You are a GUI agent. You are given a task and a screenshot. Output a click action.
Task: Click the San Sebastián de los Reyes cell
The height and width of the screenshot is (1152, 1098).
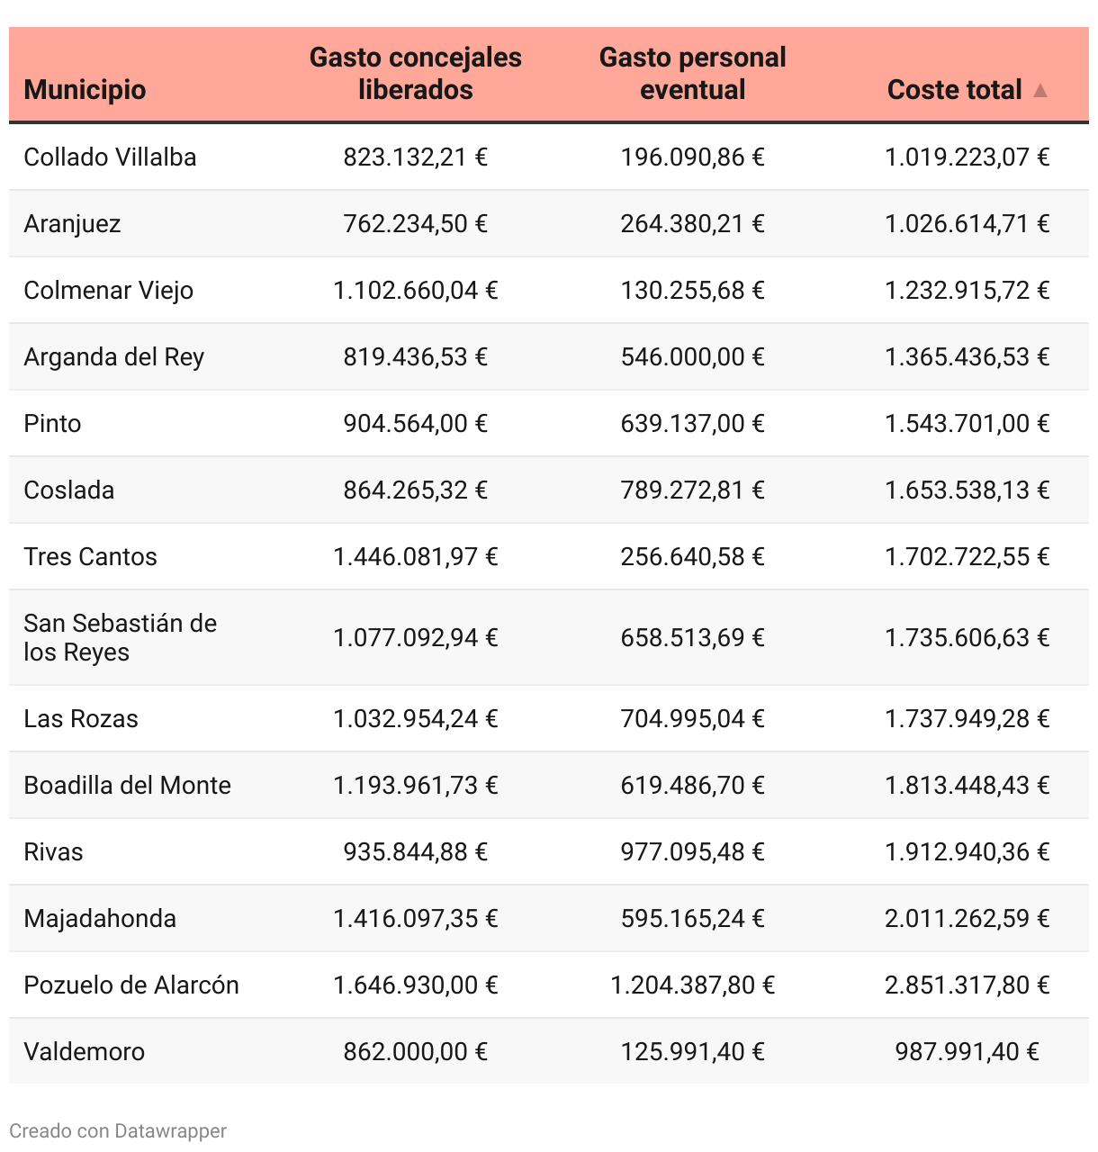tap(120, 637)
